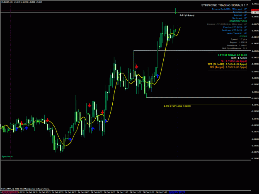Click the white support line near 1.33825
This screenshot has width=259, height=194.
(x=199, y=98)
